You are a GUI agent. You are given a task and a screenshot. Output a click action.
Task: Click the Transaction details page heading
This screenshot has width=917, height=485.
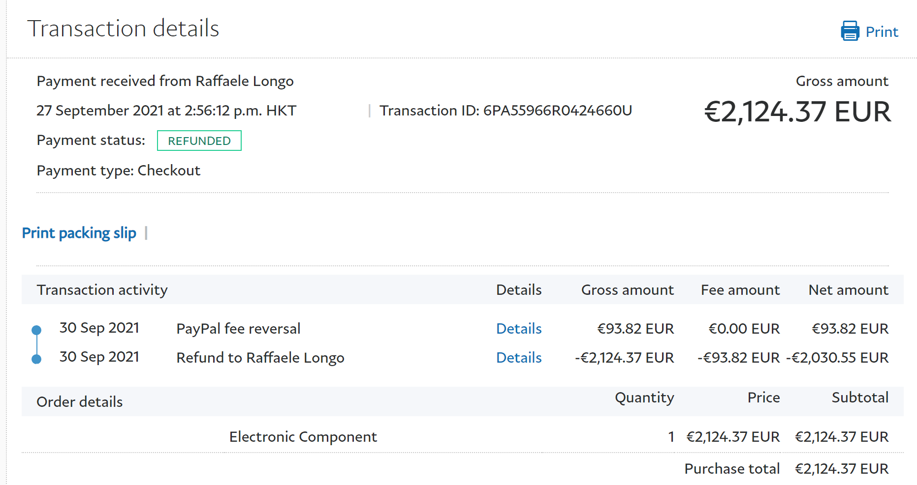coord(123,29)
